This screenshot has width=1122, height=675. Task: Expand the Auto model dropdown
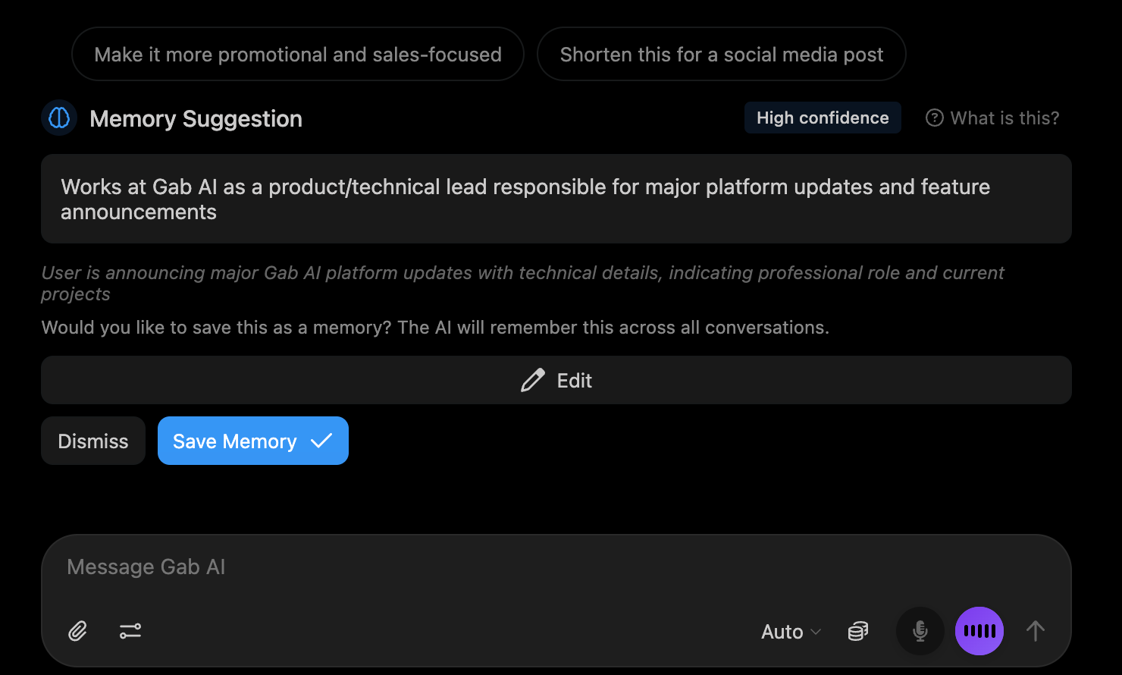(x=791, y=632)
